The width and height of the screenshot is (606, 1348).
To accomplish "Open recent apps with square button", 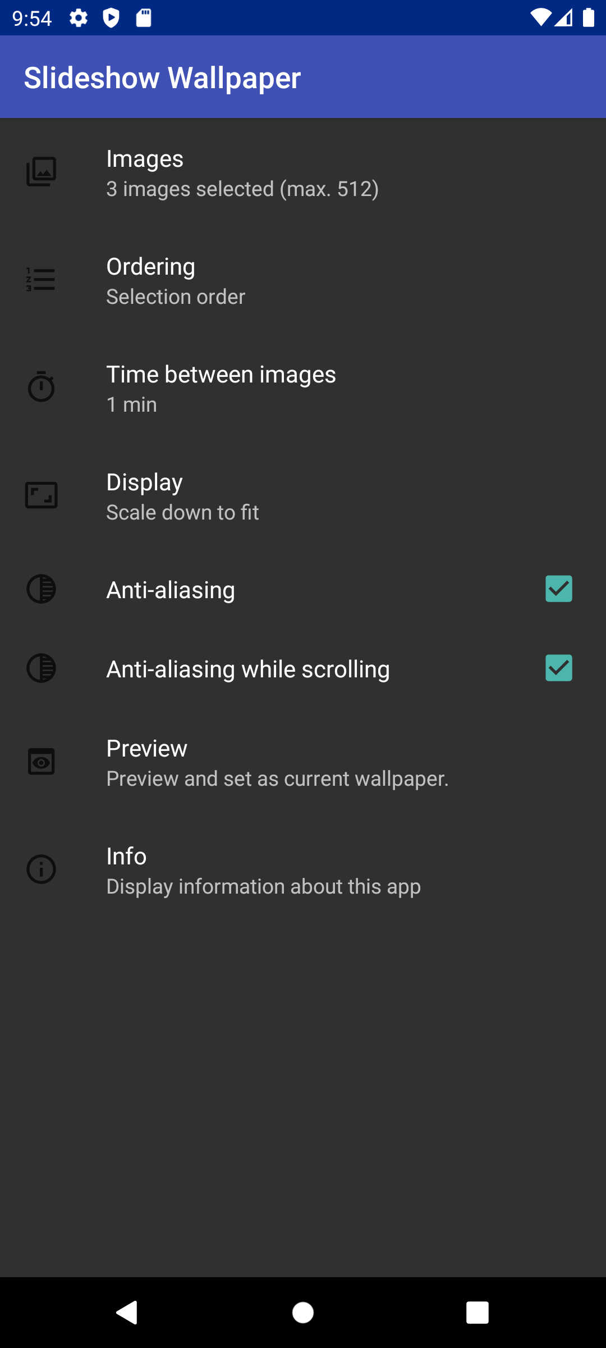I will coord(477,1313).
